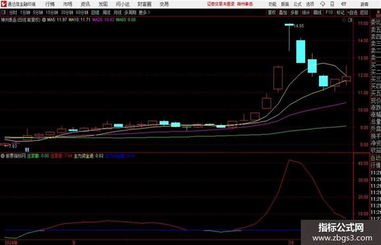Click the 主力资金进: 0.02 indicator value
Screen dimensions: 381x245
[x=89, y=156]
